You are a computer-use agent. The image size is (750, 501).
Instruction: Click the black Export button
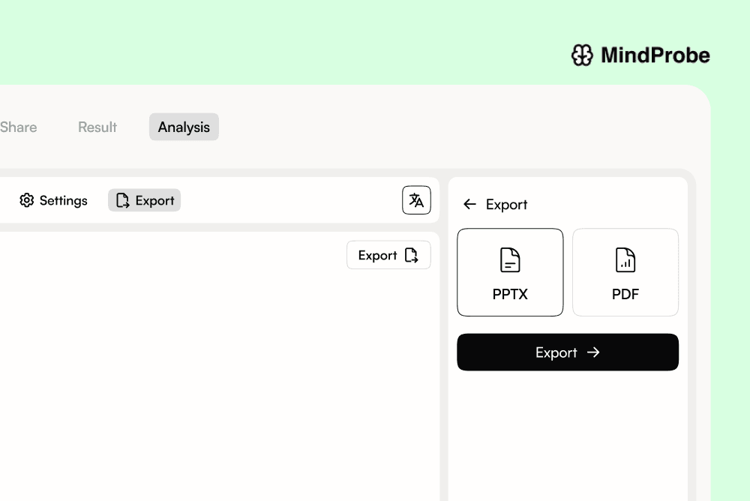click(x=568, y=352)
